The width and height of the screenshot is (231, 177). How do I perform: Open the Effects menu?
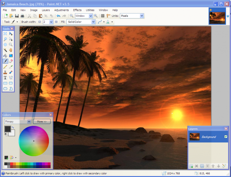click(77, 10)
